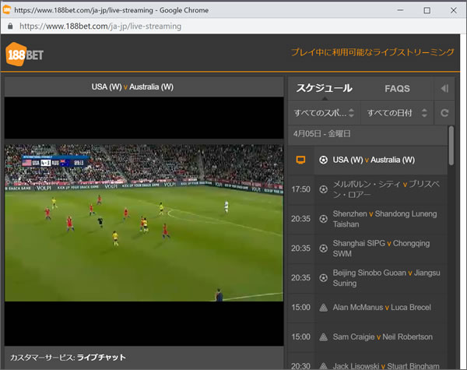Click the 4月05日 - 金曜日 date header

(x=321, y=133)
